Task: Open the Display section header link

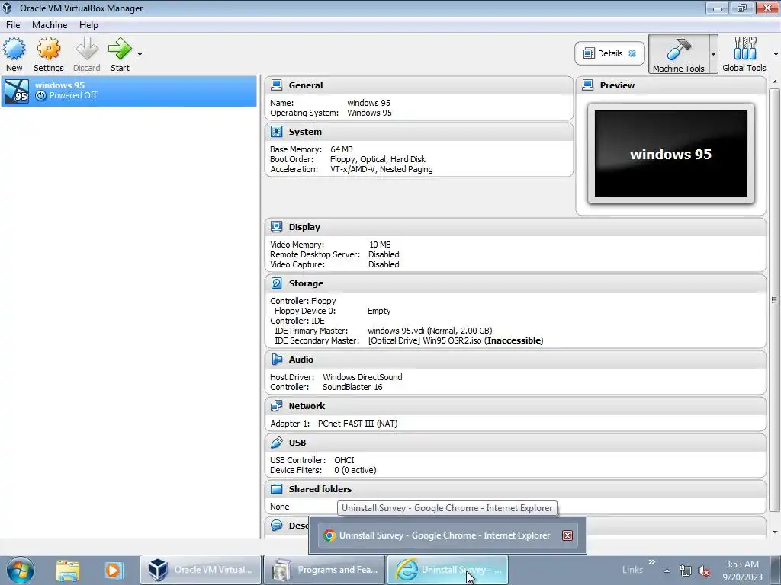Action: (304, 227)
